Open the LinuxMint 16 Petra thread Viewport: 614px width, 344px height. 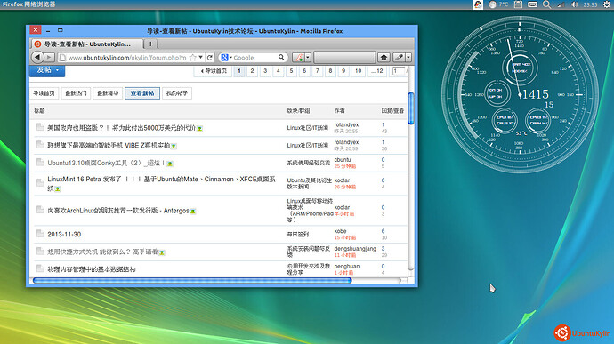tap(161, 183)
